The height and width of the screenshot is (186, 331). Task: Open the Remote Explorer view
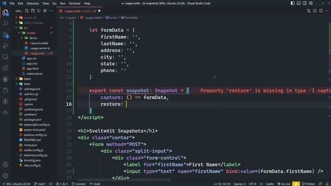(6, 57)
